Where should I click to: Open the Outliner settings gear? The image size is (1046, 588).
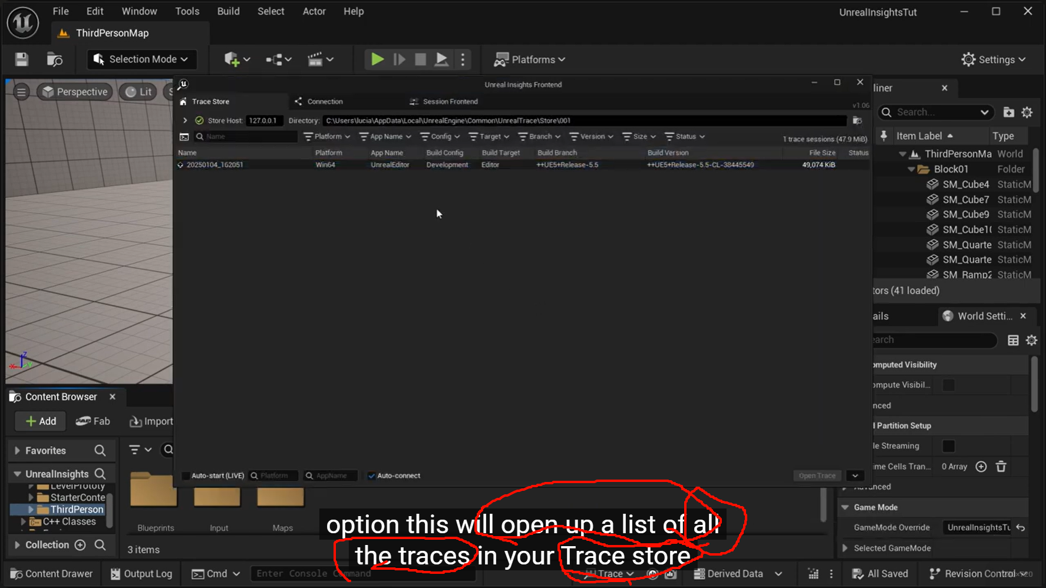pyautogui.click(x=1027, y=112)
